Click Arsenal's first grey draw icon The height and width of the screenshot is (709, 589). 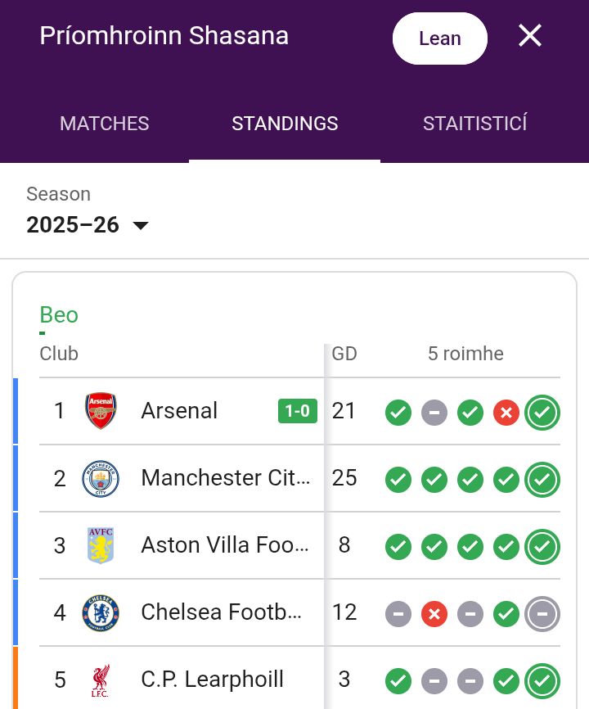coord(434,413)
